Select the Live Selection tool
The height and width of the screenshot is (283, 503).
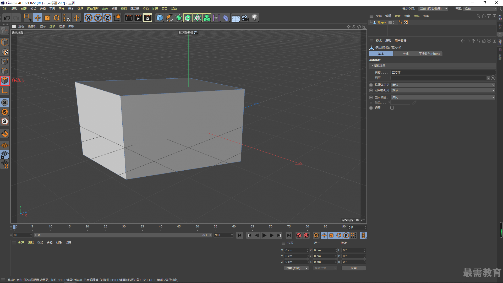28,18
